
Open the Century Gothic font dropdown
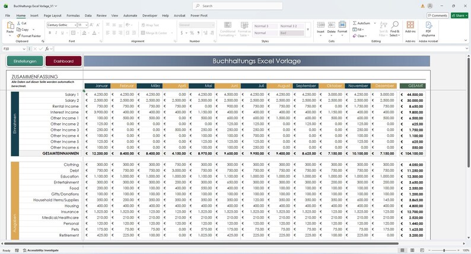tap(75, 25)
